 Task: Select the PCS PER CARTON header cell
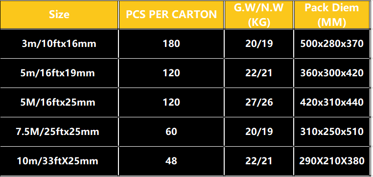[x=171, y=15]
